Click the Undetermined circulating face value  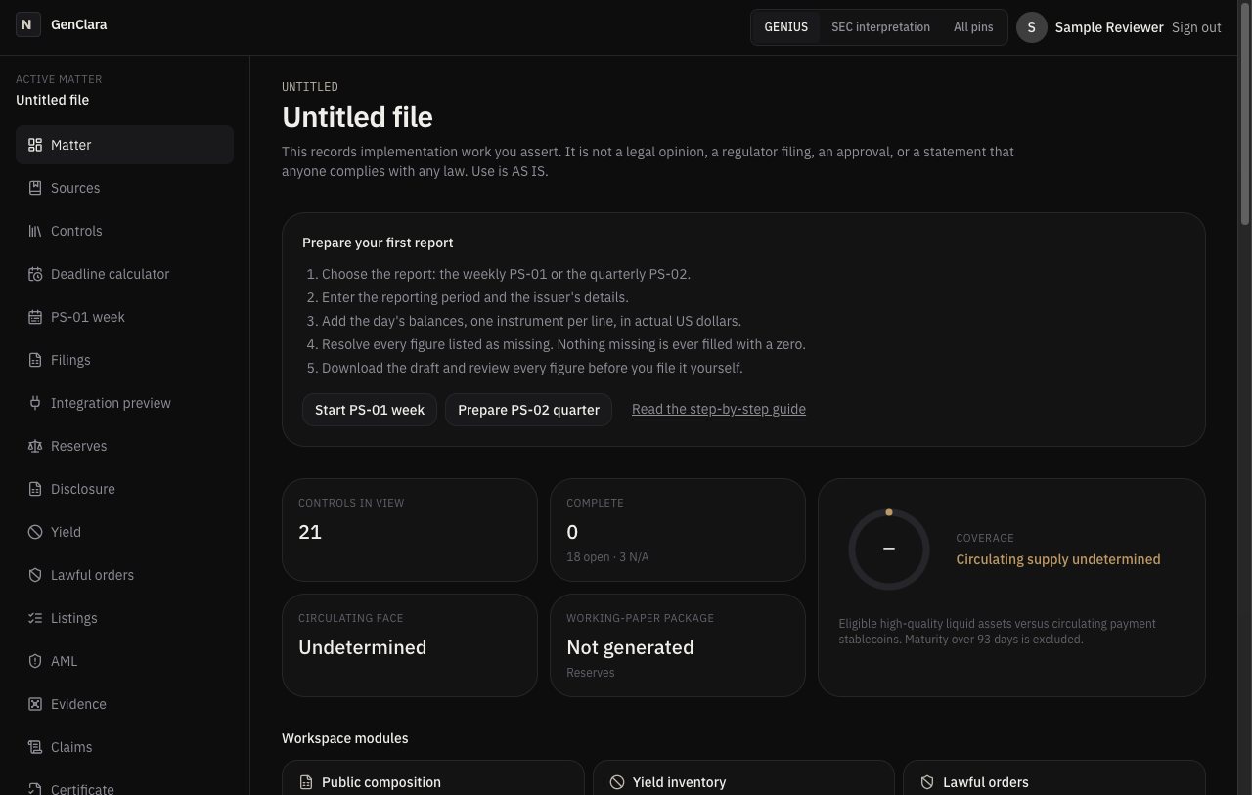362,647
